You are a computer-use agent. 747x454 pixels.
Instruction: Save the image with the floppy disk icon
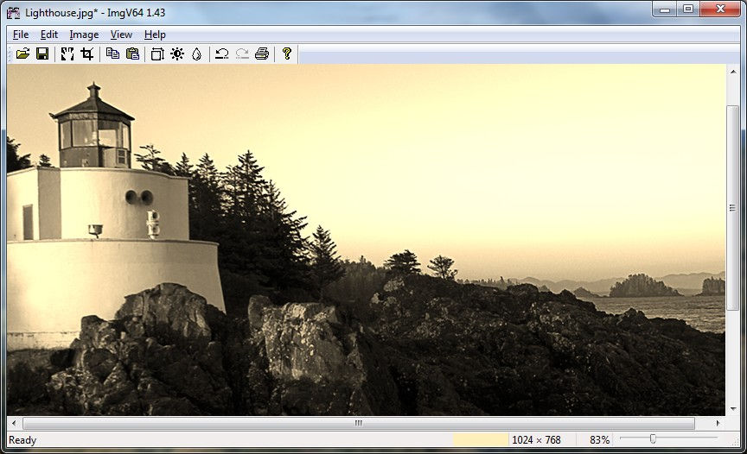coord(42,54)
